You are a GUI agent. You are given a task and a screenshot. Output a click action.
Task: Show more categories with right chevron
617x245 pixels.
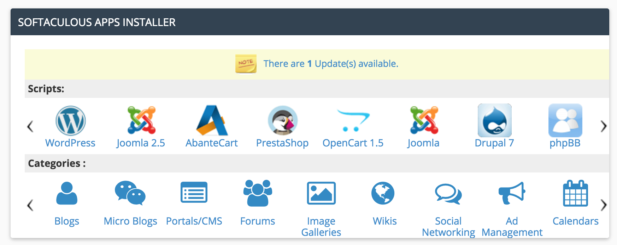click(x=604, y=205)
